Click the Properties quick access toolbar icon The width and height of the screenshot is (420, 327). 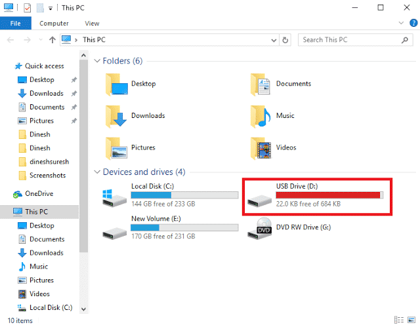tap(27, 8)
